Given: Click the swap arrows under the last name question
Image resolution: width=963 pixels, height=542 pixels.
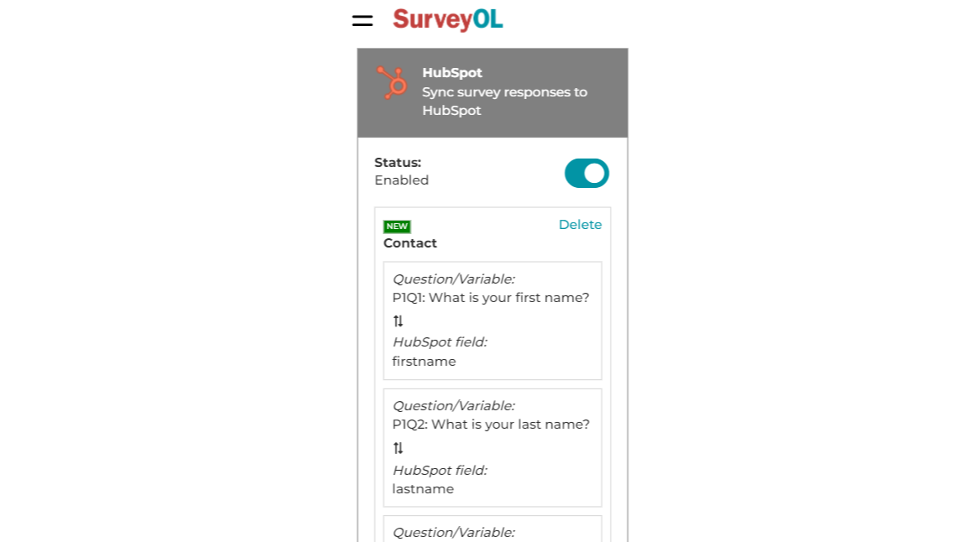Looking at the screenshot, I should (x=398, y=448).
